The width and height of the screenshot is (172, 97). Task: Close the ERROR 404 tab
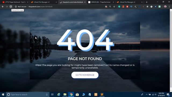point(113,2)
